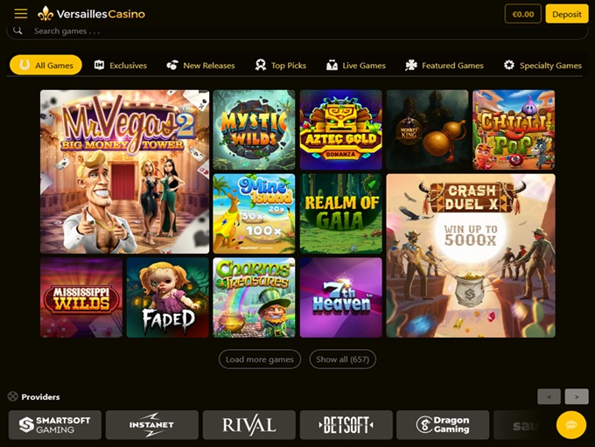Click the Deposit button
This screenshot has height=447, width=595.
(x=567, y=14)
